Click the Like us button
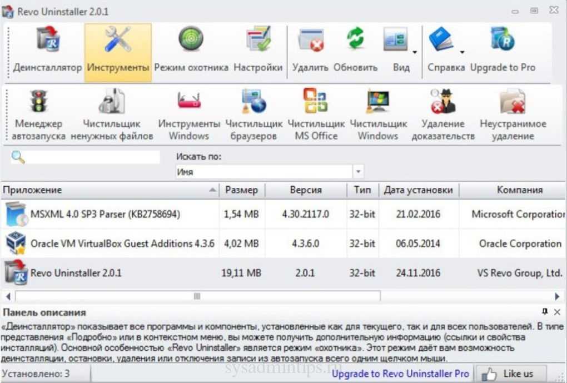Viewport: 567px width, 383px height. [511, 374]
